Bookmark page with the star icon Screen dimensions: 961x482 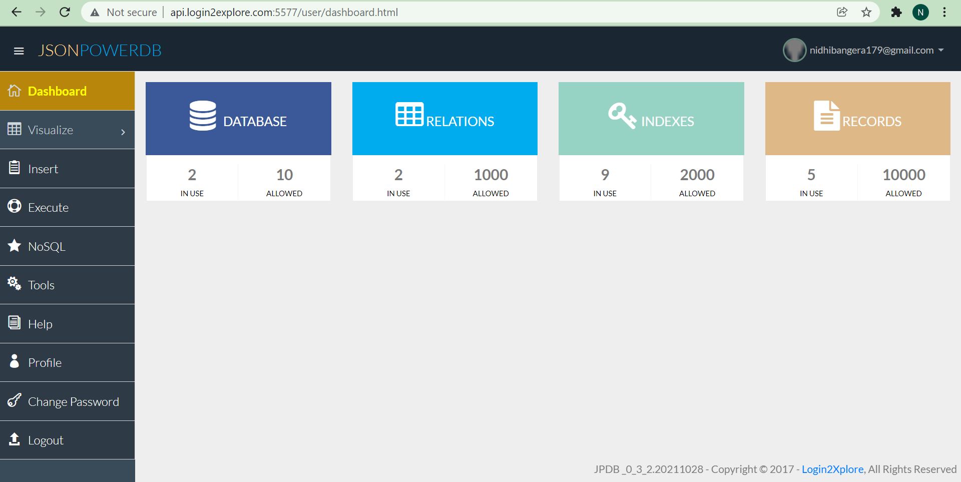point(866,12)
